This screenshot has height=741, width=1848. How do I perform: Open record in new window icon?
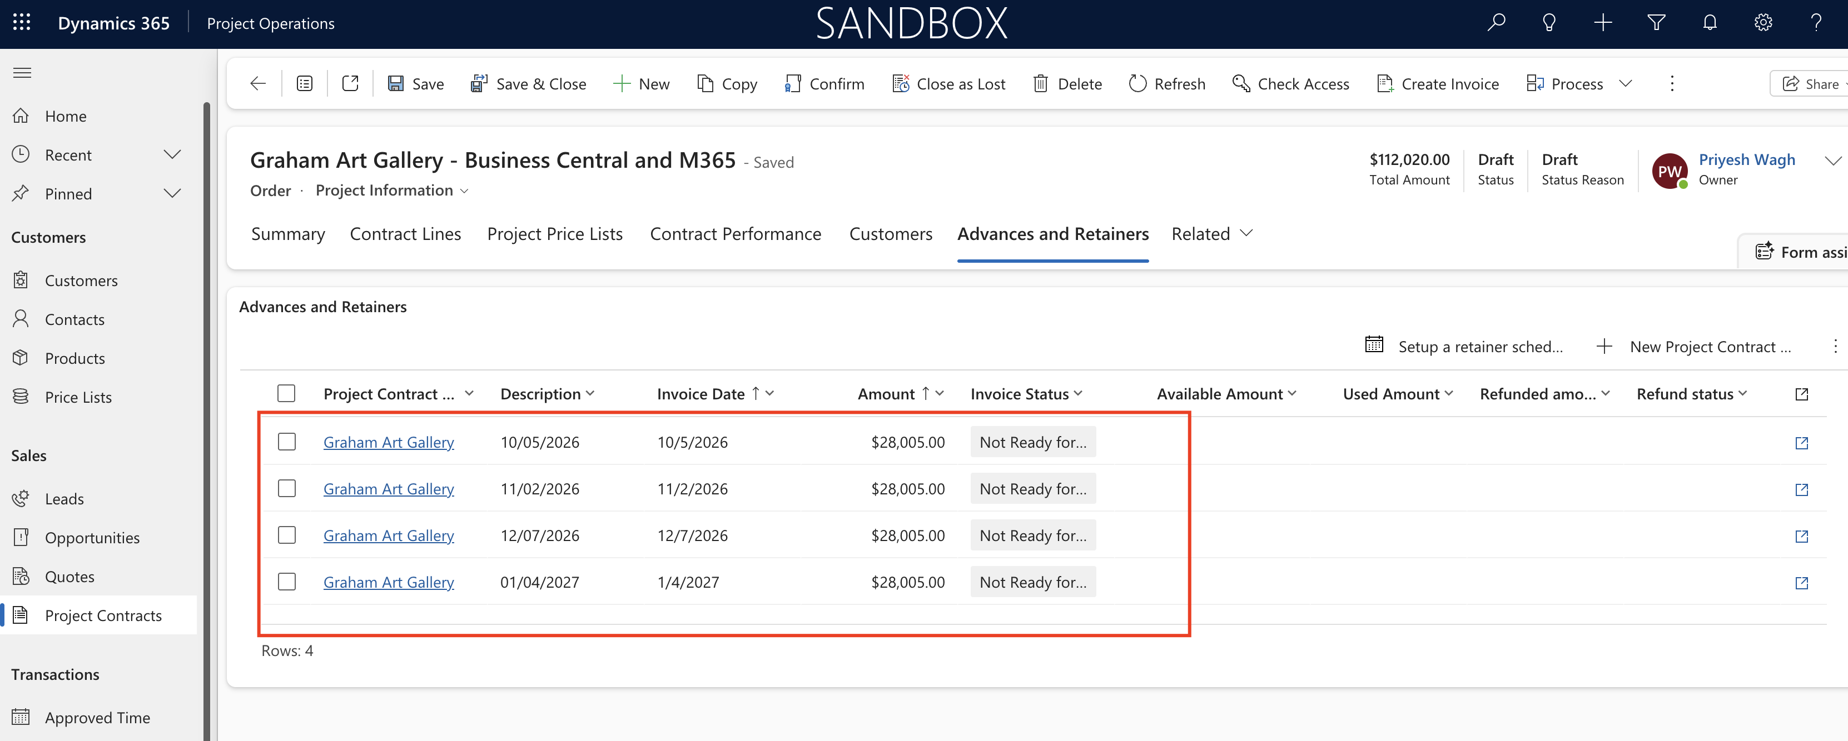[350, 84]
